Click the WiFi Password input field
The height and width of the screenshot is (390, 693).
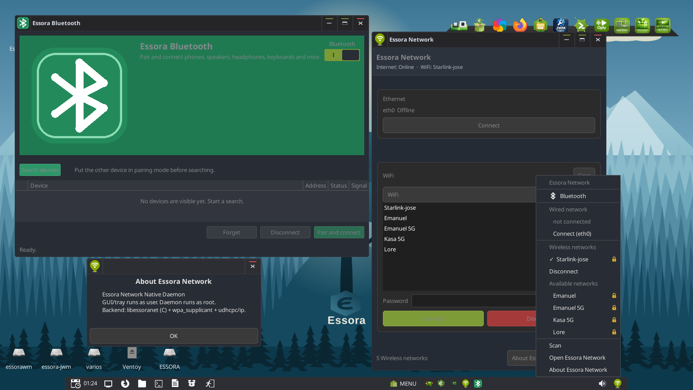coord(474,301)
